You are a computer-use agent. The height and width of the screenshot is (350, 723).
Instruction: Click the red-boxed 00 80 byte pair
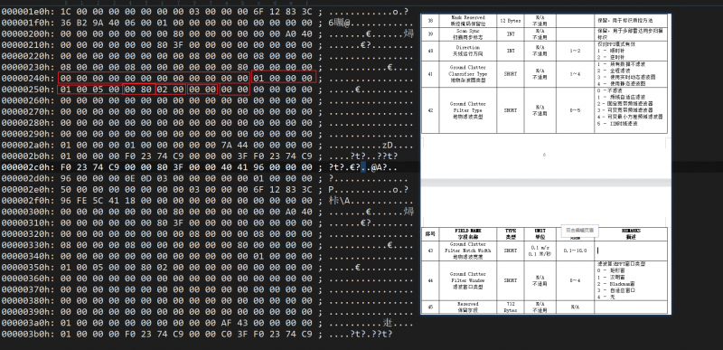point(138,89)
